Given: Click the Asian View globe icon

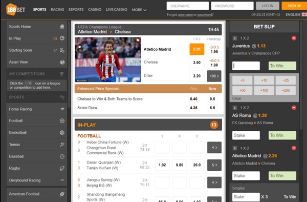Looking at the screenshot, I should [62, 62].
